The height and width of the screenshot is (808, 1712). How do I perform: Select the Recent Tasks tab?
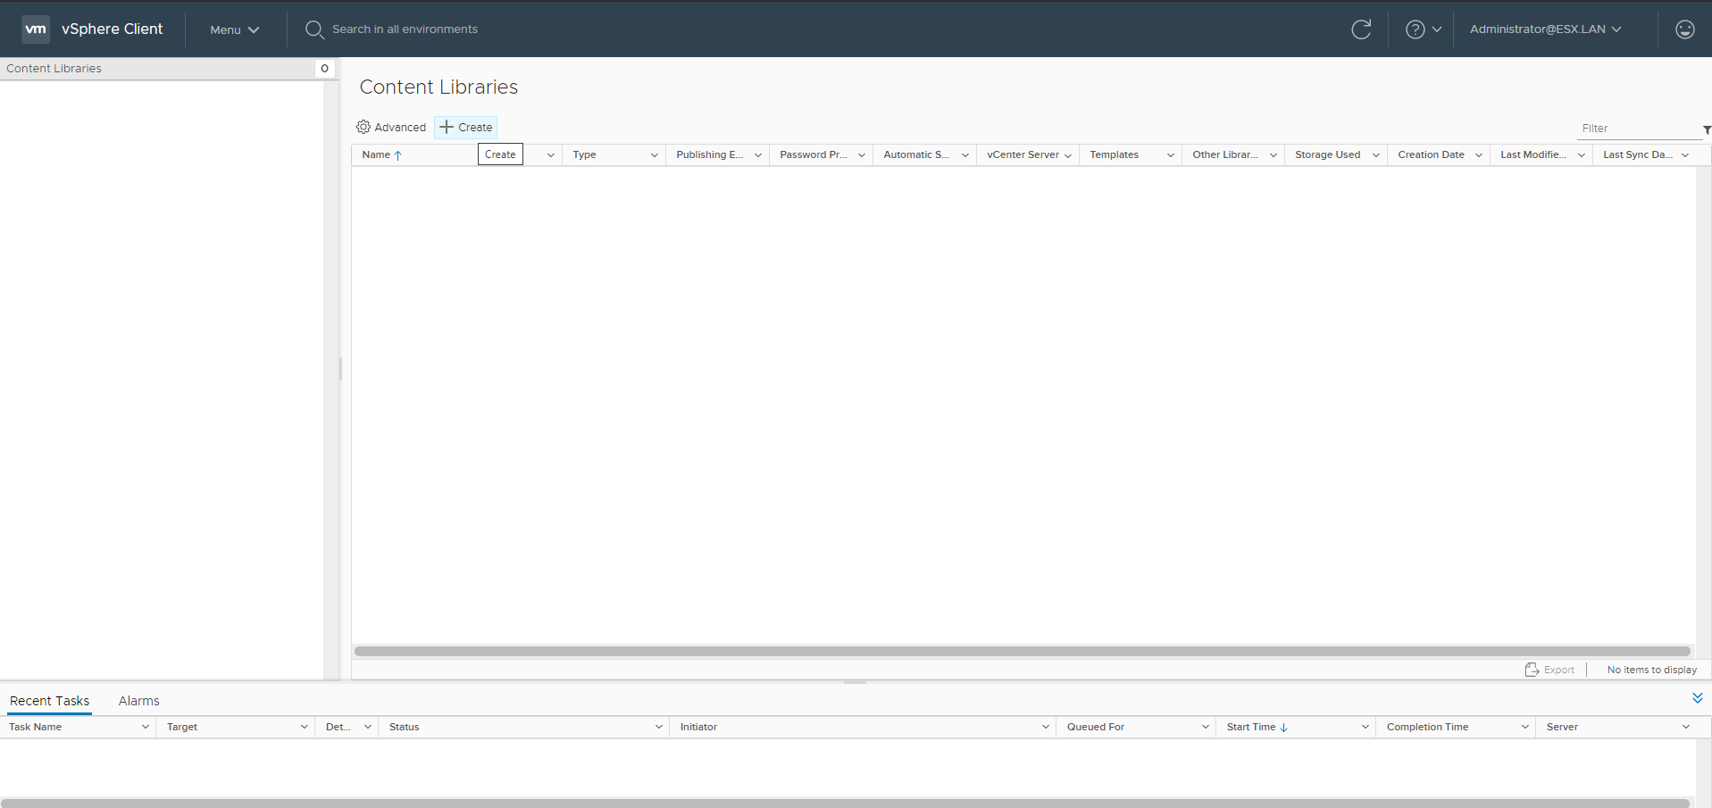coord(49,701)
